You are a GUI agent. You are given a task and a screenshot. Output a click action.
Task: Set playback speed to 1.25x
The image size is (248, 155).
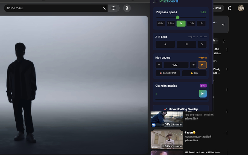pos(191,24)
